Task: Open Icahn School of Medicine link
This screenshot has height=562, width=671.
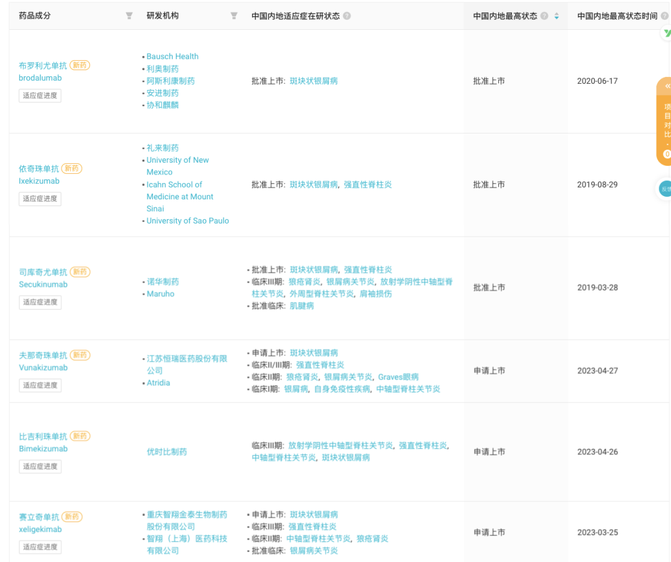Action: [180, 196]
